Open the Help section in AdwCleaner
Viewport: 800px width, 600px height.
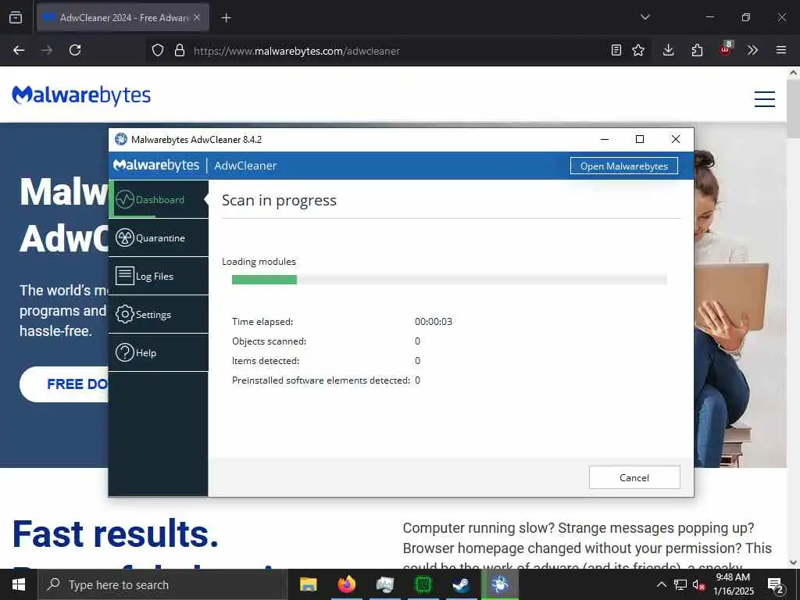pos(158,352)
